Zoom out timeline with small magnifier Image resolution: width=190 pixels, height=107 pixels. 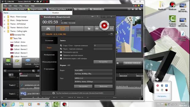coord(5,71)
